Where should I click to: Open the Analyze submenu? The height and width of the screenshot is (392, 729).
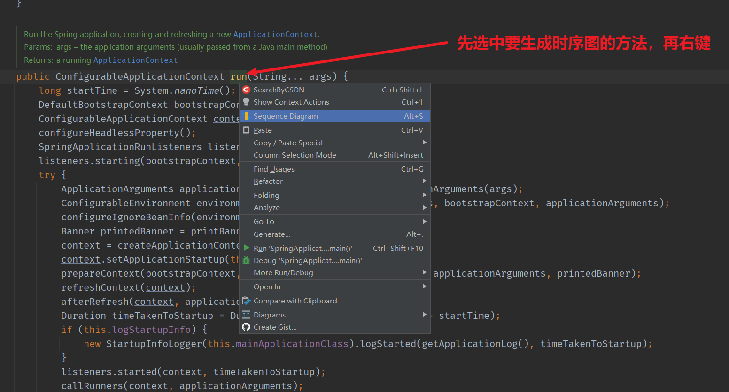coord(335,207)
